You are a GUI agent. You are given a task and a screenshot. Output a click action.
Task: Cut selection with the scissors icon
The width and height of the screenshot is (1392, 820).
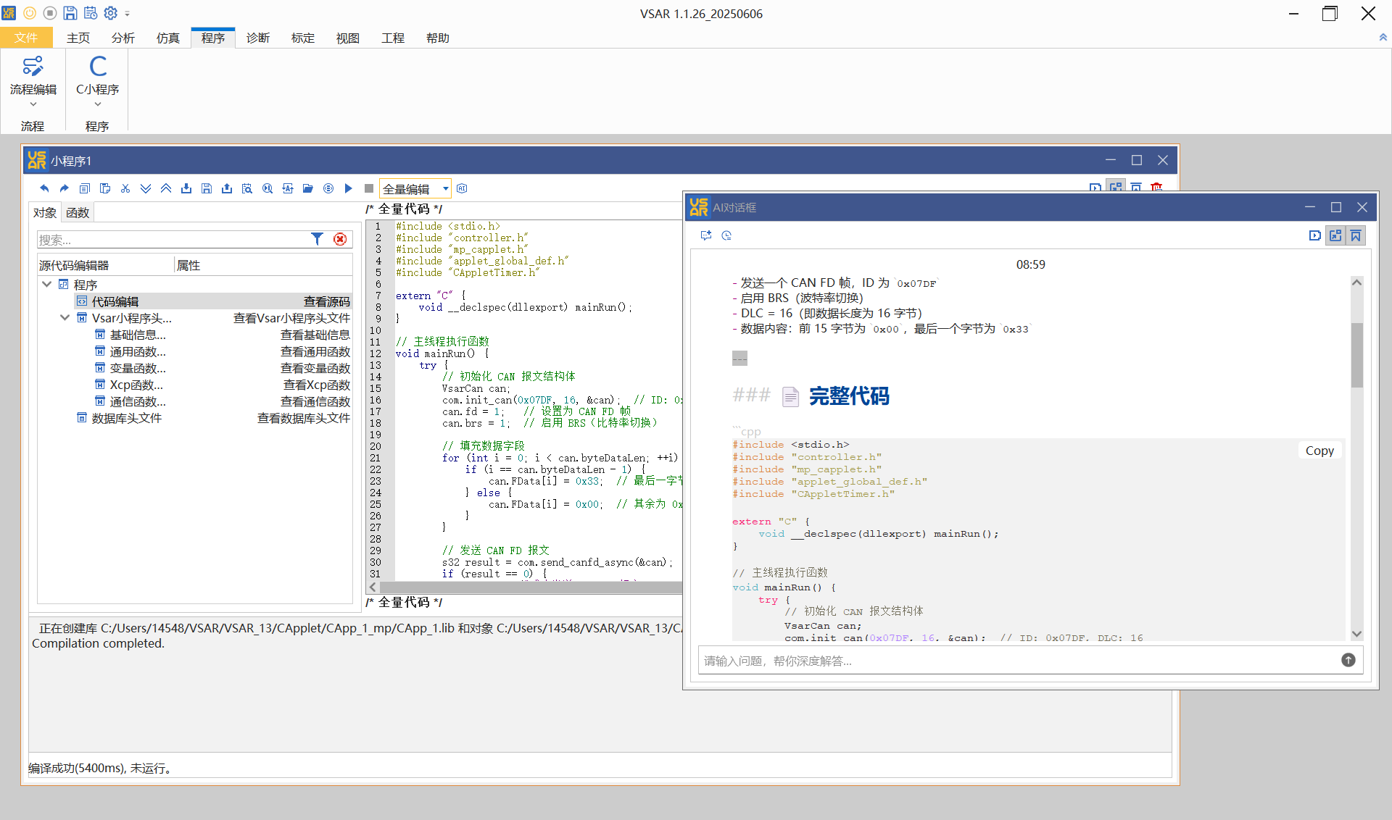tap(125, 188)
